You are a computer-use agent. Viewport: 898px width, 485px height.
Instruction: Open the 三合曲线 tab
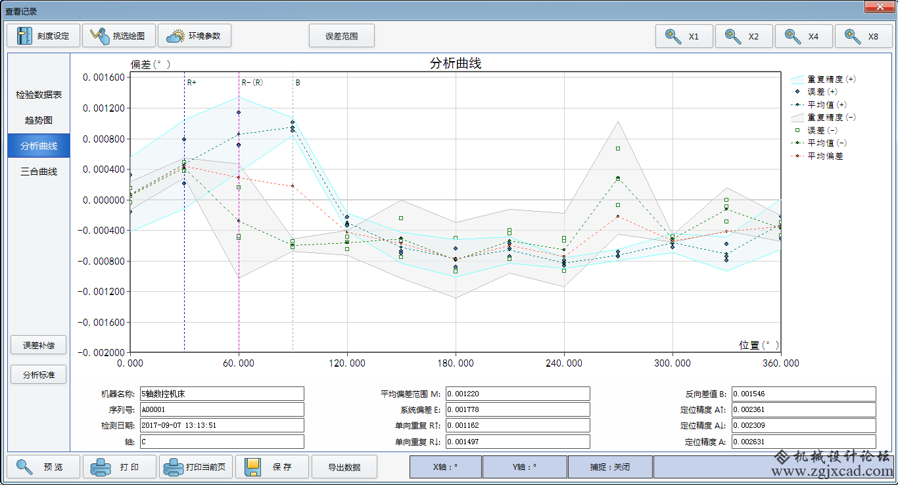coord(39,172)
